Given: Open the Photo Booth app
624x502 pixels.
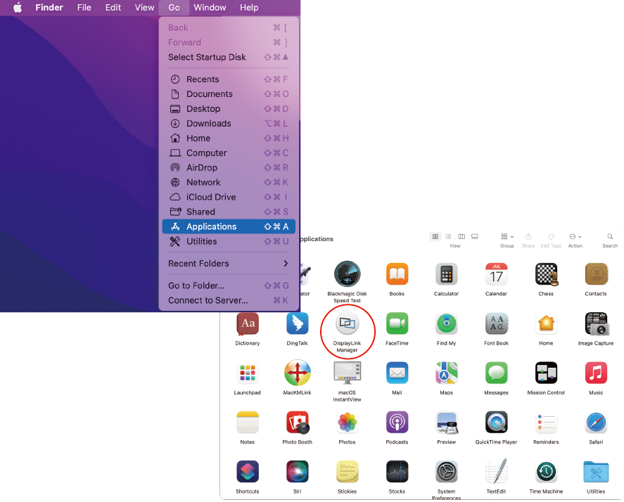Looking at the screenshot, I should coord(297,423).
